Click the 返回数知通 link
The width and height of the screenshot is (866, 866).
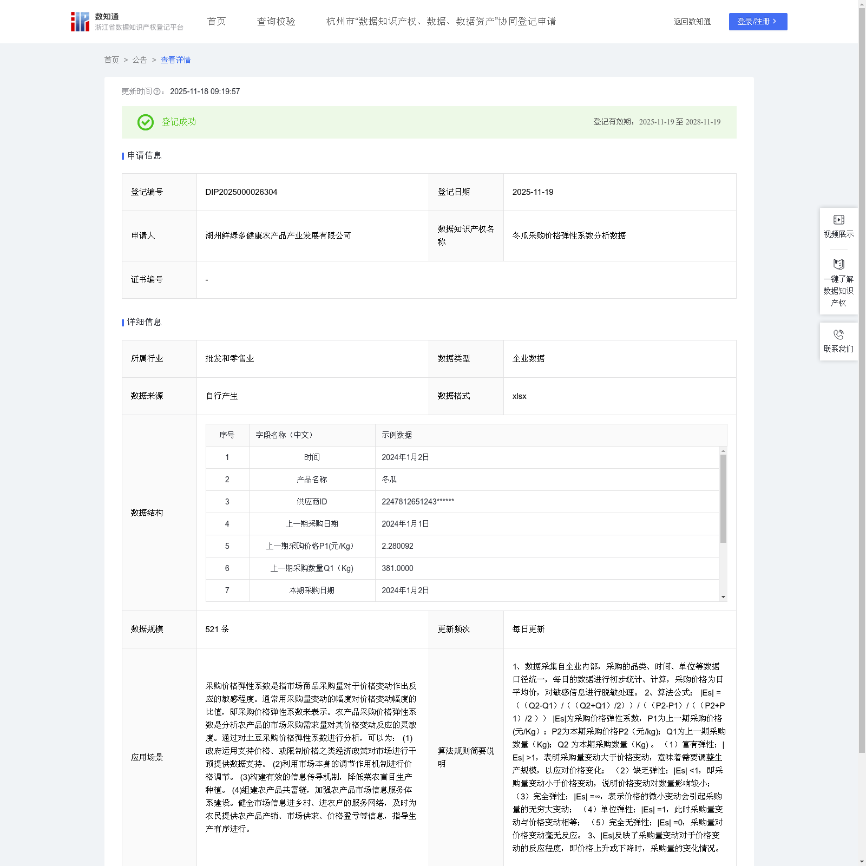tap(692, 22)
